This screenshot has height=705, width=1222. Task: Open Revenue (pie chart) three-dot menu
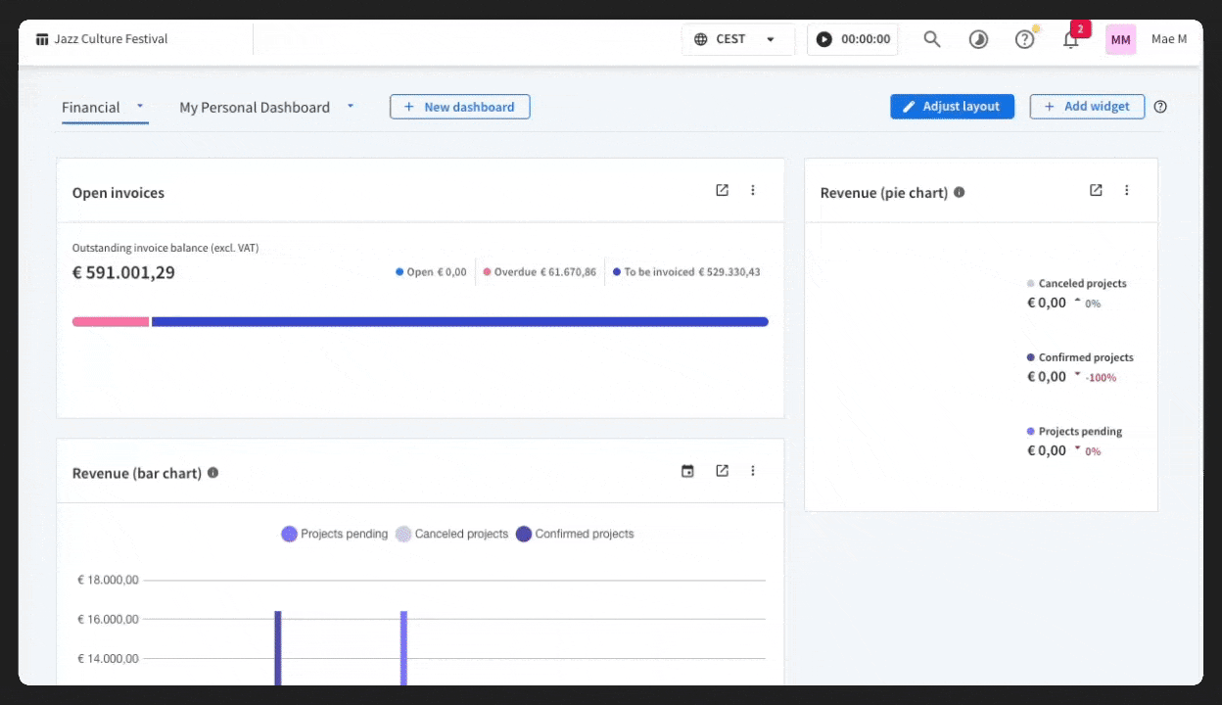coord(1127,190)
